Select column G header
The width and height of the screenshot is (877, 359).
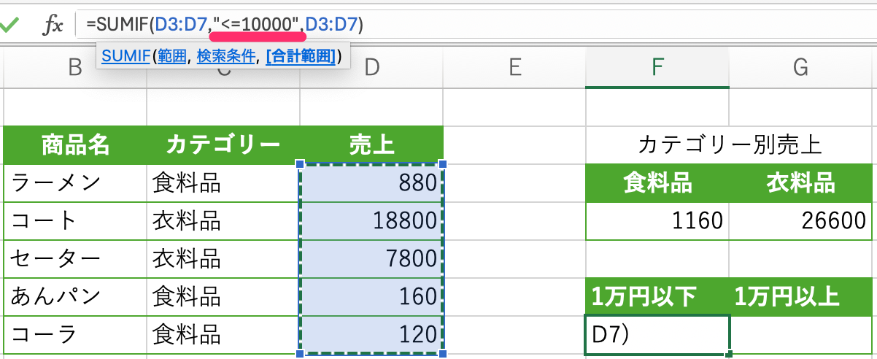click(x=800, y=69)
